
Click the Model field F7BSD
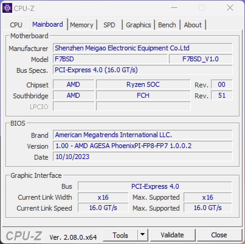pos(110,59)
